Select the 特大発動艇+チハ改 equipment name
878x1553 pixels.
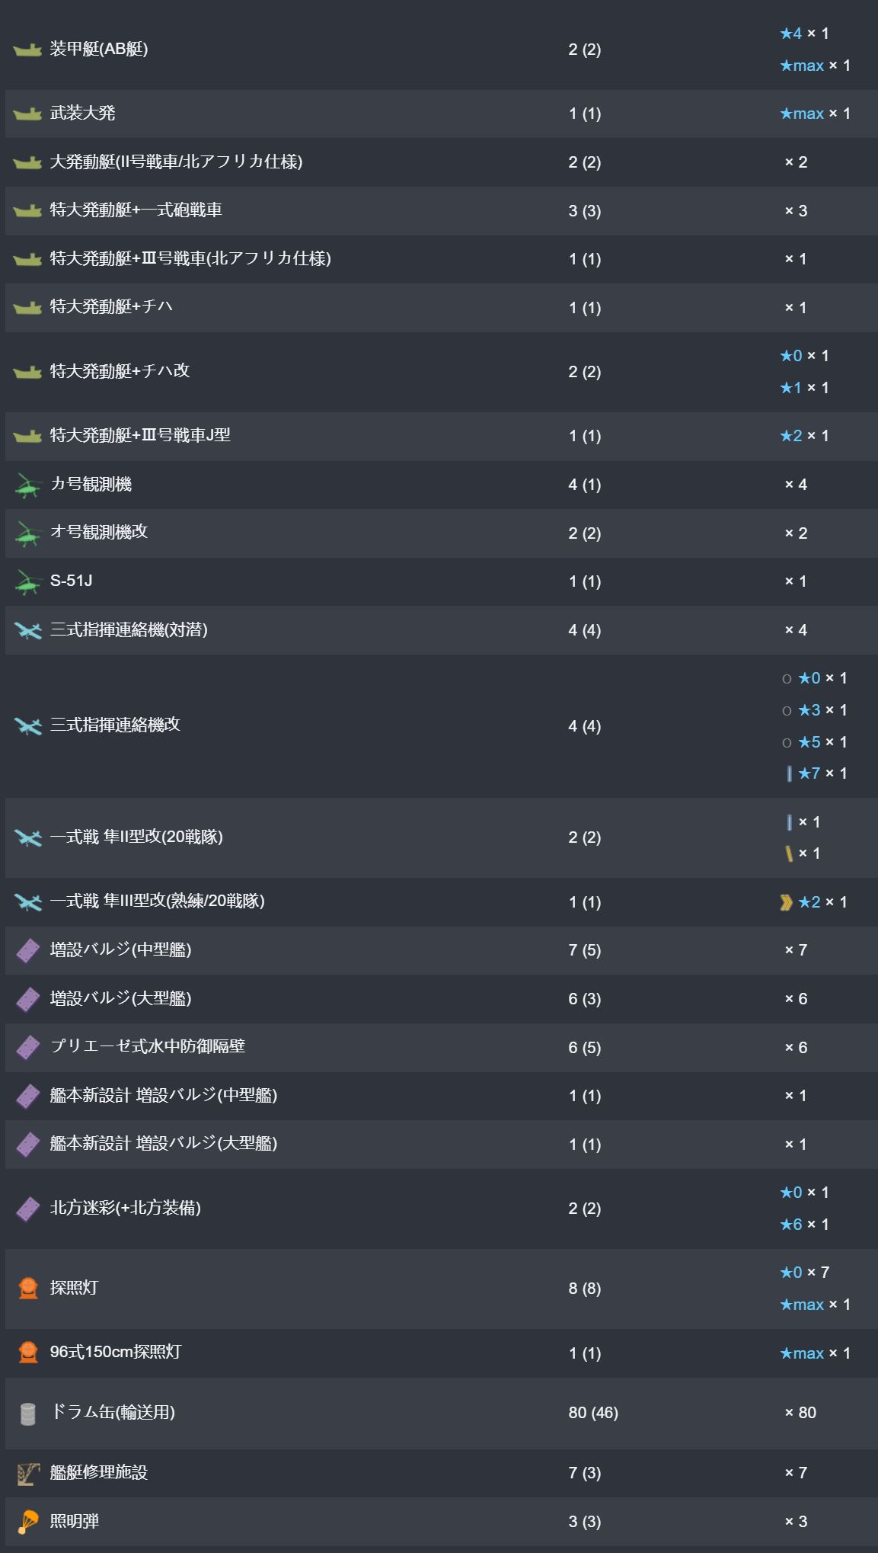click(x=120, y=371)
